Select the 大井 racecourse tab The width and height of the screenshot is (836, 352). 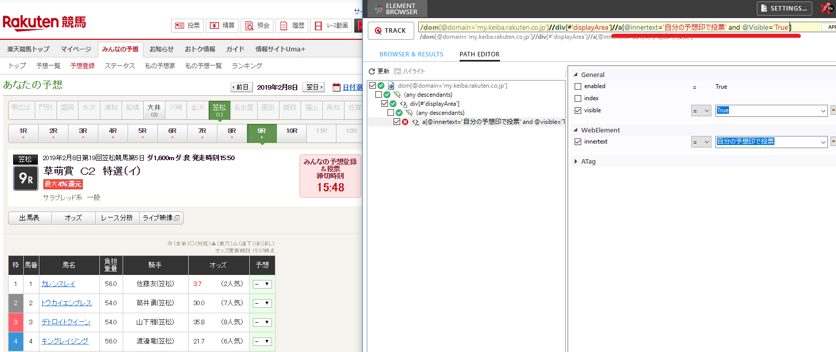click(x=154, y=110)
